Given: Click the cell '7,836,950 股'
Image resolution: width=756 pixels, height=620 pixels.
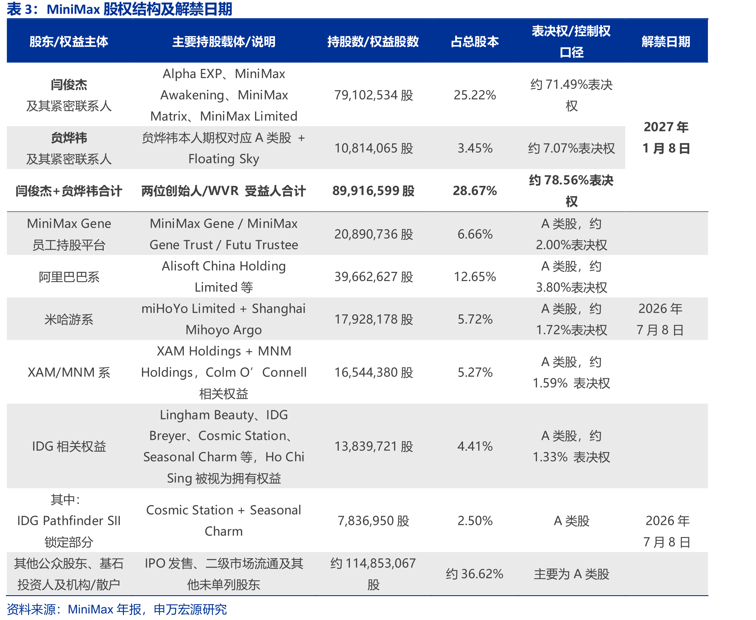Looking at the screenshot, I should 374,521.
